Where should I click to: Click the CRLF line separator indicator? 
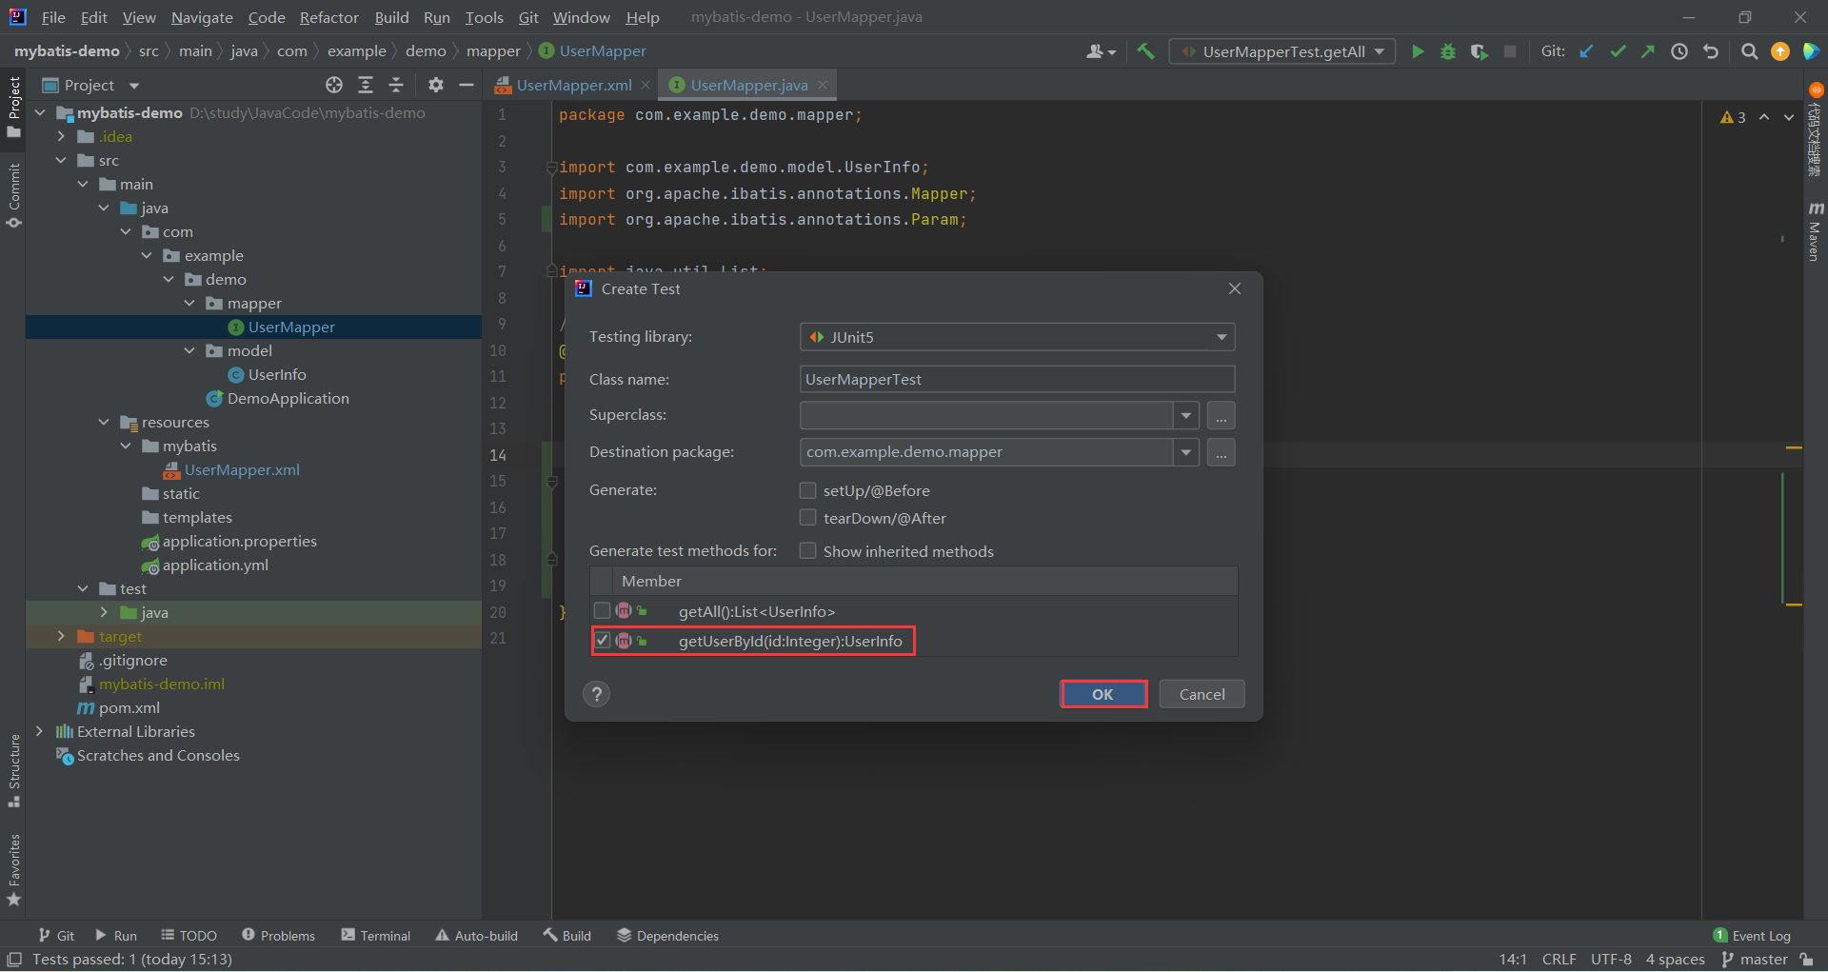click(1559, 959)
